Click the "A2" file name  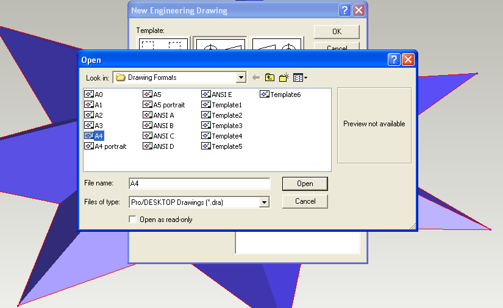coord(99,115)
